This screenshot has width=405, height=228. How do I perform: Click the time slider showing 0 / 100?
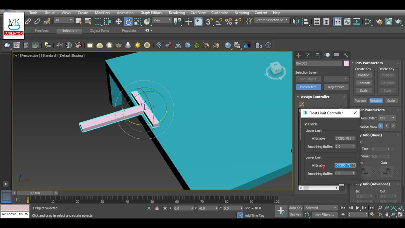click(35, 193)
